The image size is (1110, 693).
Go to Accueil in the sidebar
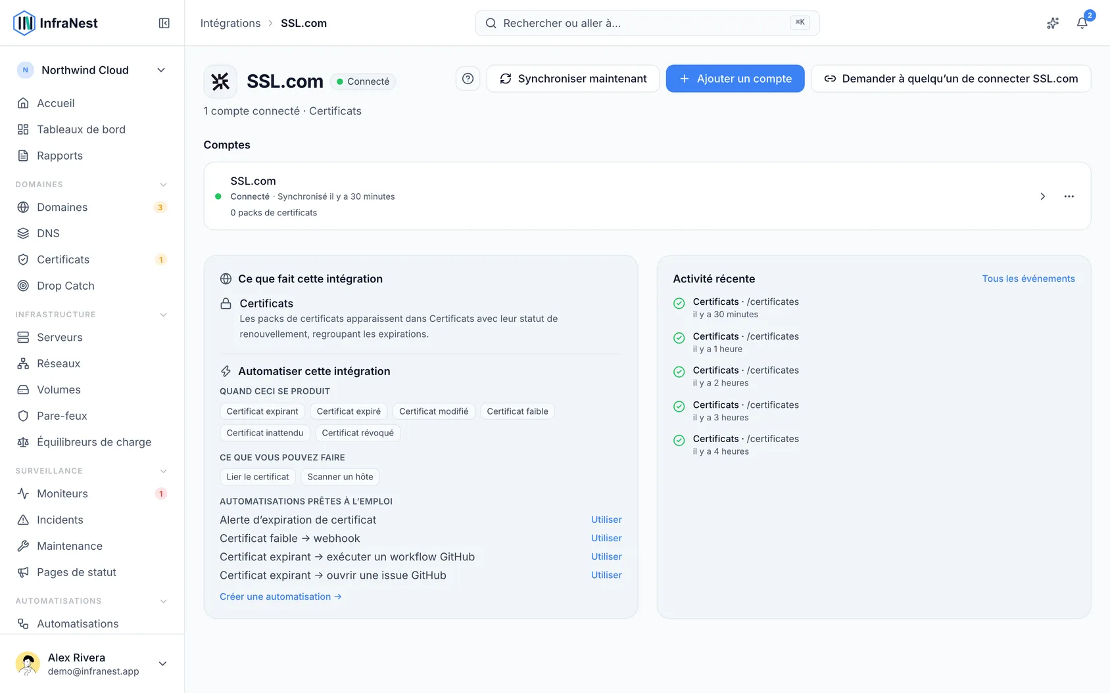(92, 103)
